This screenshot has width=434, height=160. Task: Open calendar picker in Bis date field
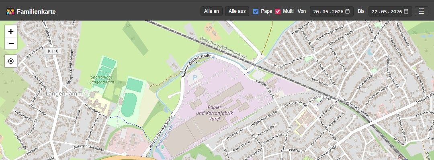tap(406, 11)
